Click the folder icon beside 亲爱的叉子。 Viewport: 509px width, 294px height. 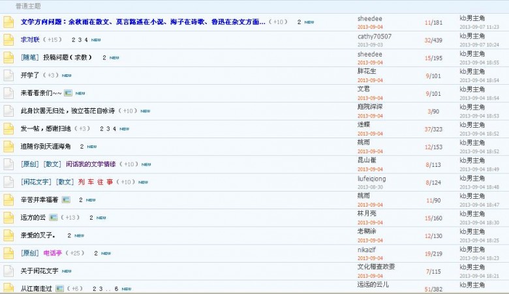[8, 235]
